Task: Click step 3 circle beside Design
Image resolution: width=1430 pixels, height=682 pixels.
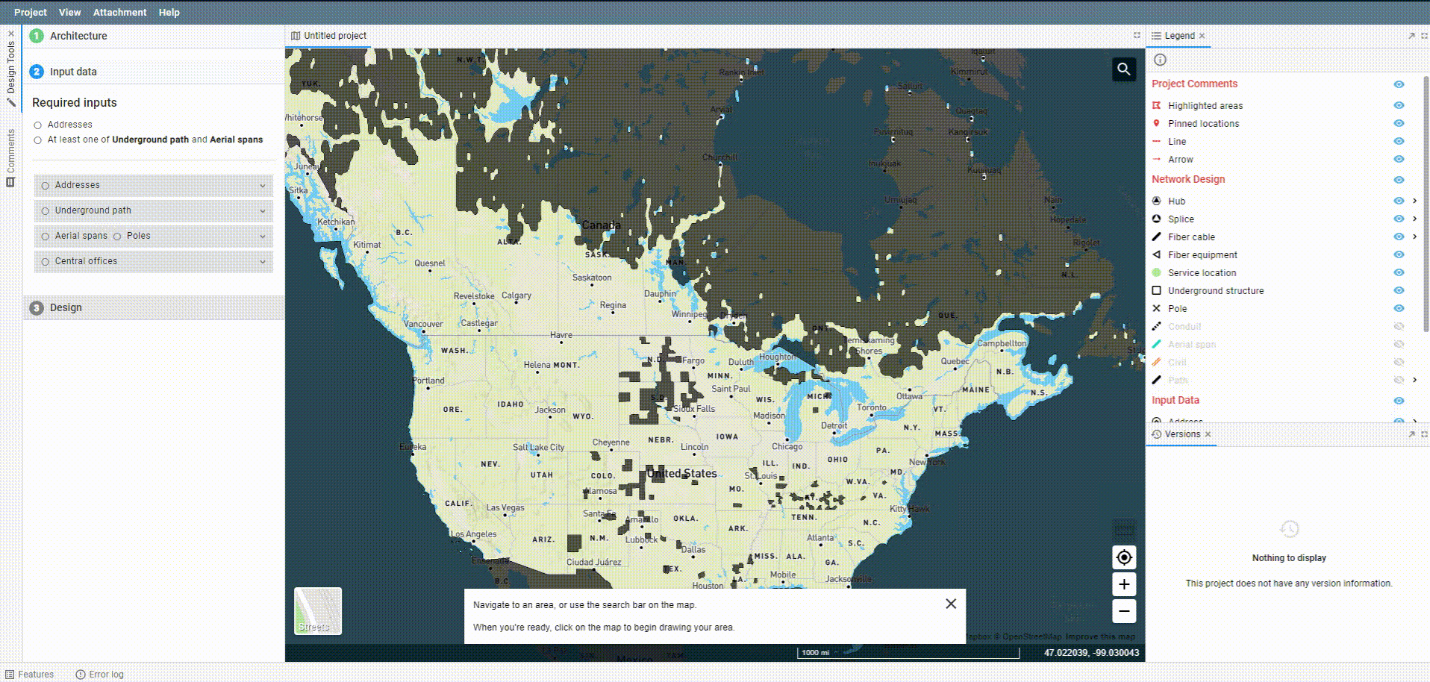Action: [37, 307]
